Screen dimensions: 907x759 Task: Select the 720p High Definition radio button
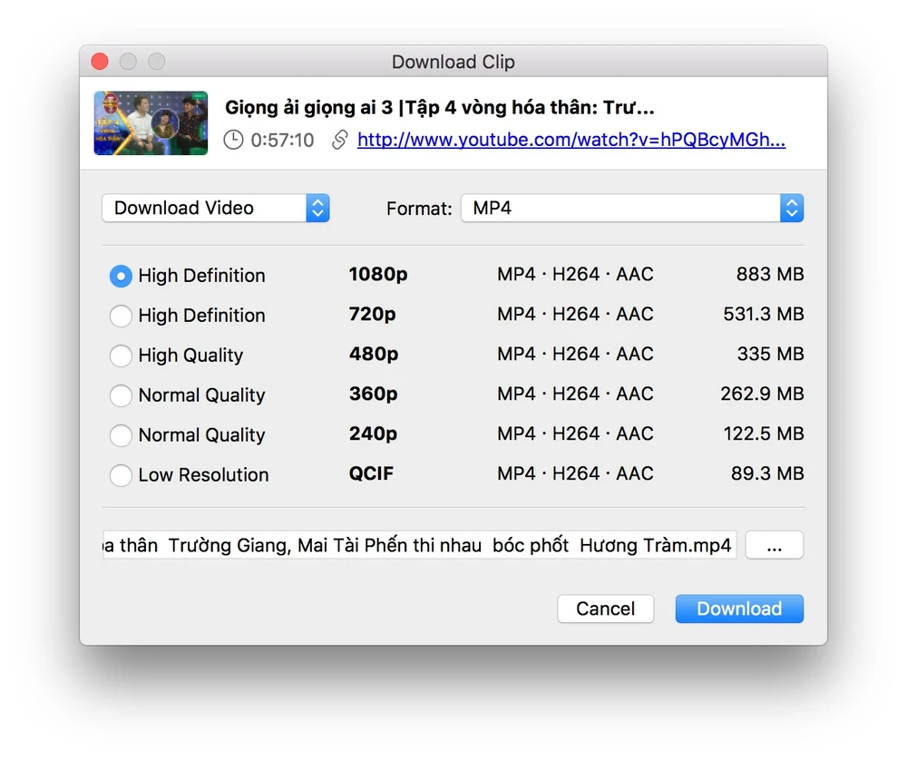pyautogui.click(x=121, y=316)
